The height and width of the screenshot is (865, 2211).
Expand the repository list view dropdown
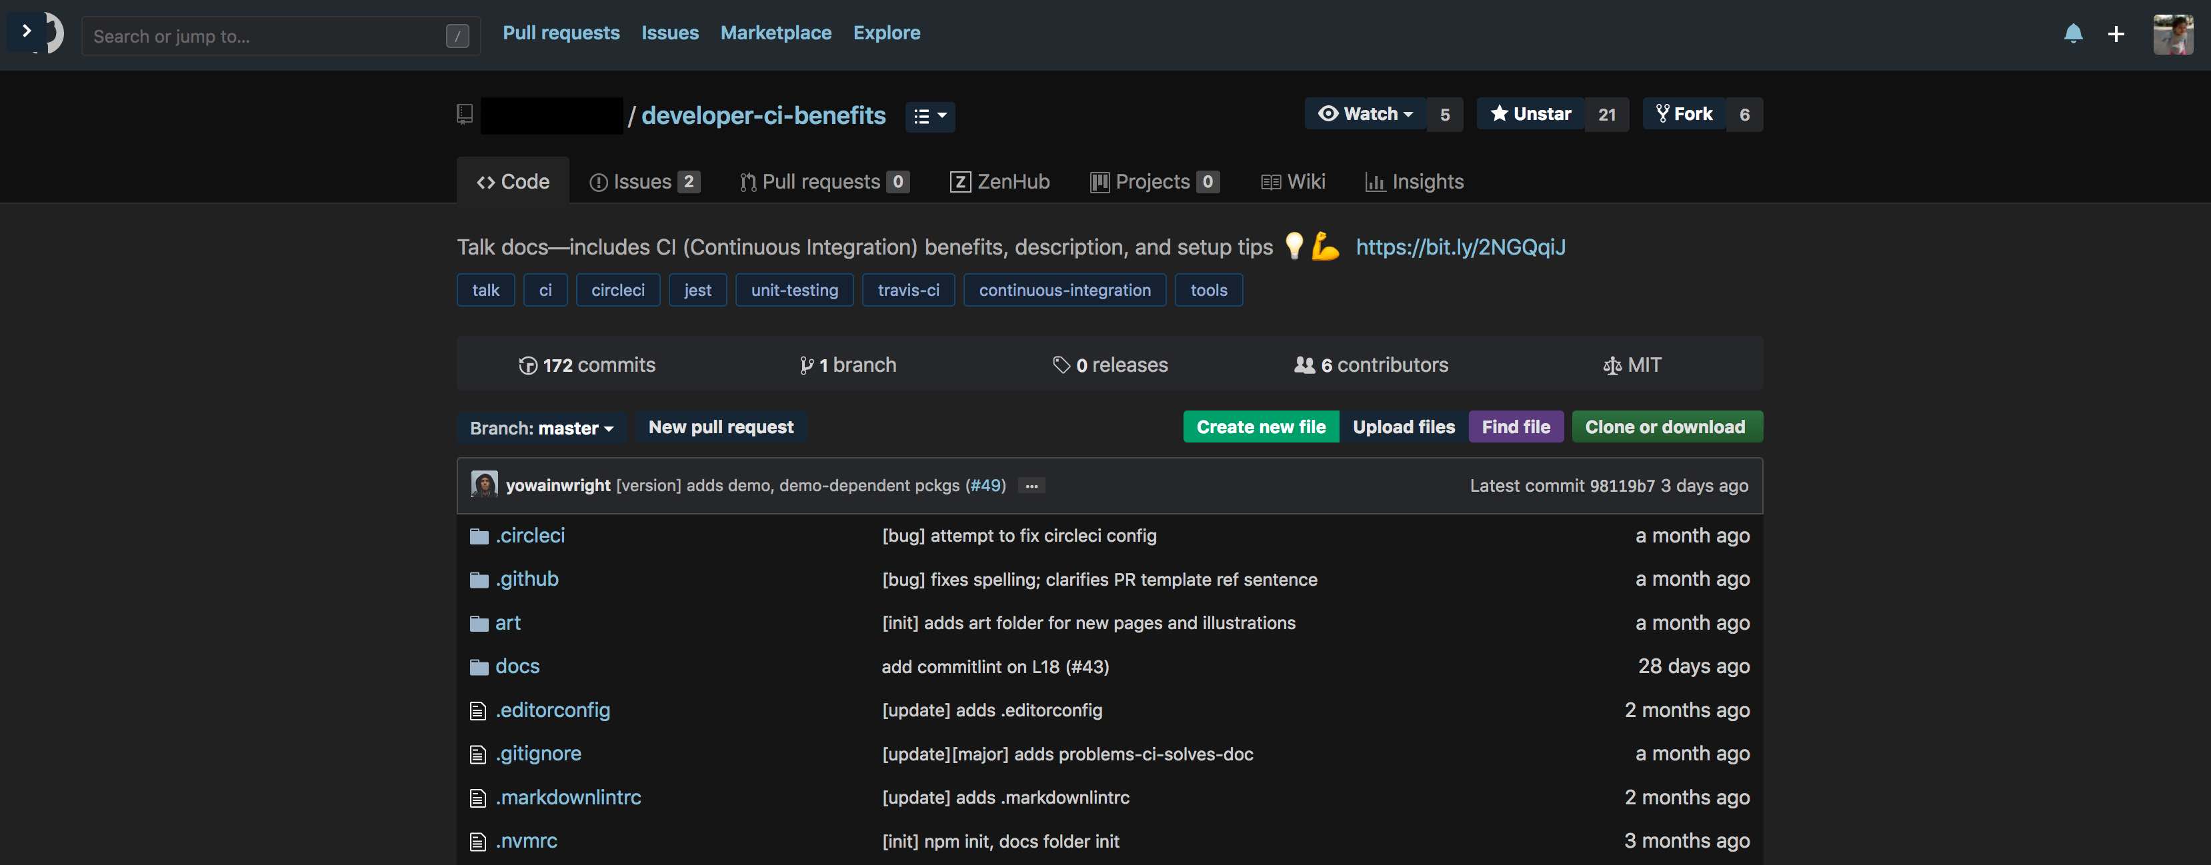point(929,116)
